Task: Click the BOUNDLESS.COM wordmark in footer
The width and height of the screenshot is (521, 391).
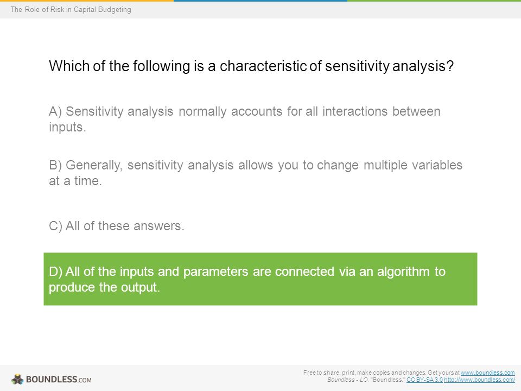Action: point(59,380)
